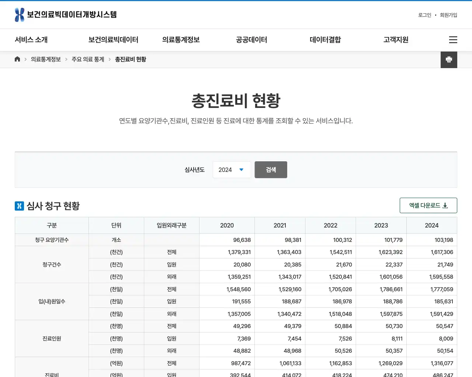Click the 진료인원 row label

[52, 339]
